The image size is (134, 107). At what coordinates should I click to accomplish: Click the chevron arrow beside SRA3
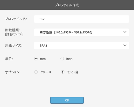pos(125,45)
